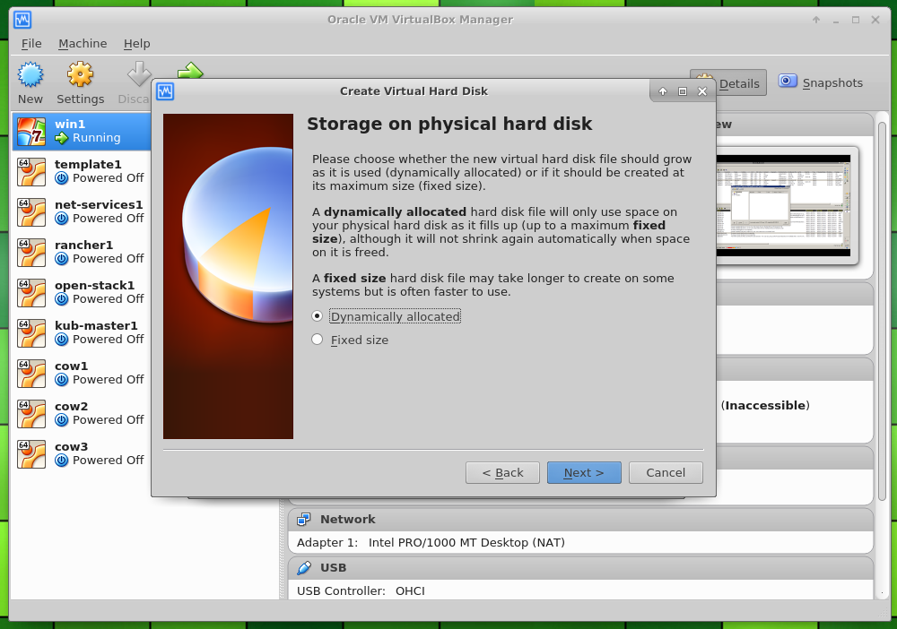Close the Create Virtual Hard Disk dialog
Viewport: 897px width, 629px height.
point(702,91)
